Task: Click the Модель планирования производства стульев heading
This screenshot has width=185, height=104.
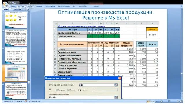Action: 81,26
